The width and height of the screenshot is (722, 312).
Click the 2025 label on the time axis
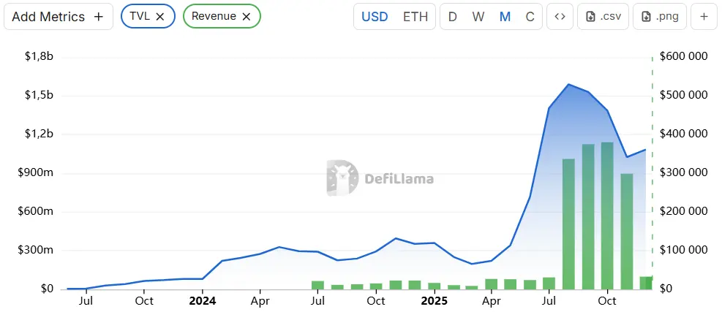[434, 300]
